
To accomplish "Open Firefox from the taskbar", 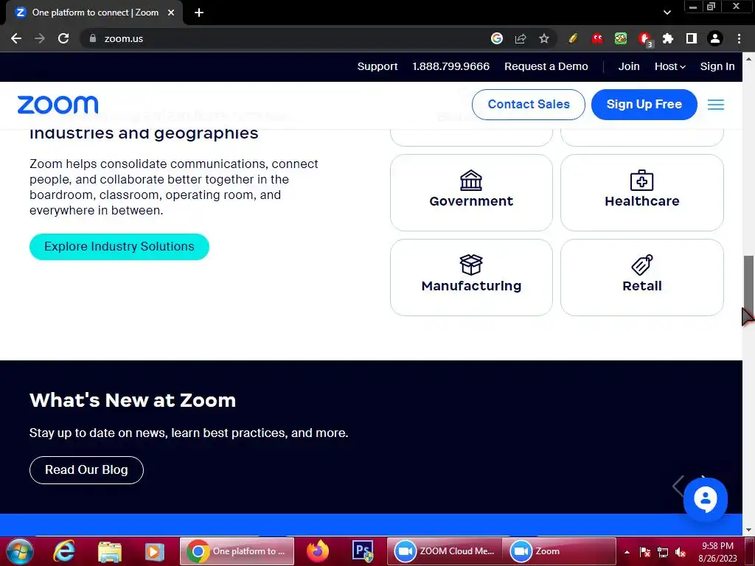I will pos(317,551).
